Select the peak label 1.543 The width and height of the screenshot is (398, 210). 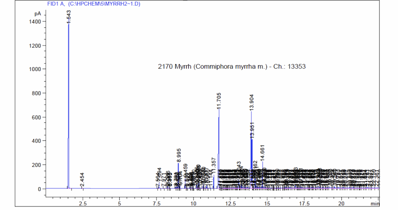pos(69,17)
